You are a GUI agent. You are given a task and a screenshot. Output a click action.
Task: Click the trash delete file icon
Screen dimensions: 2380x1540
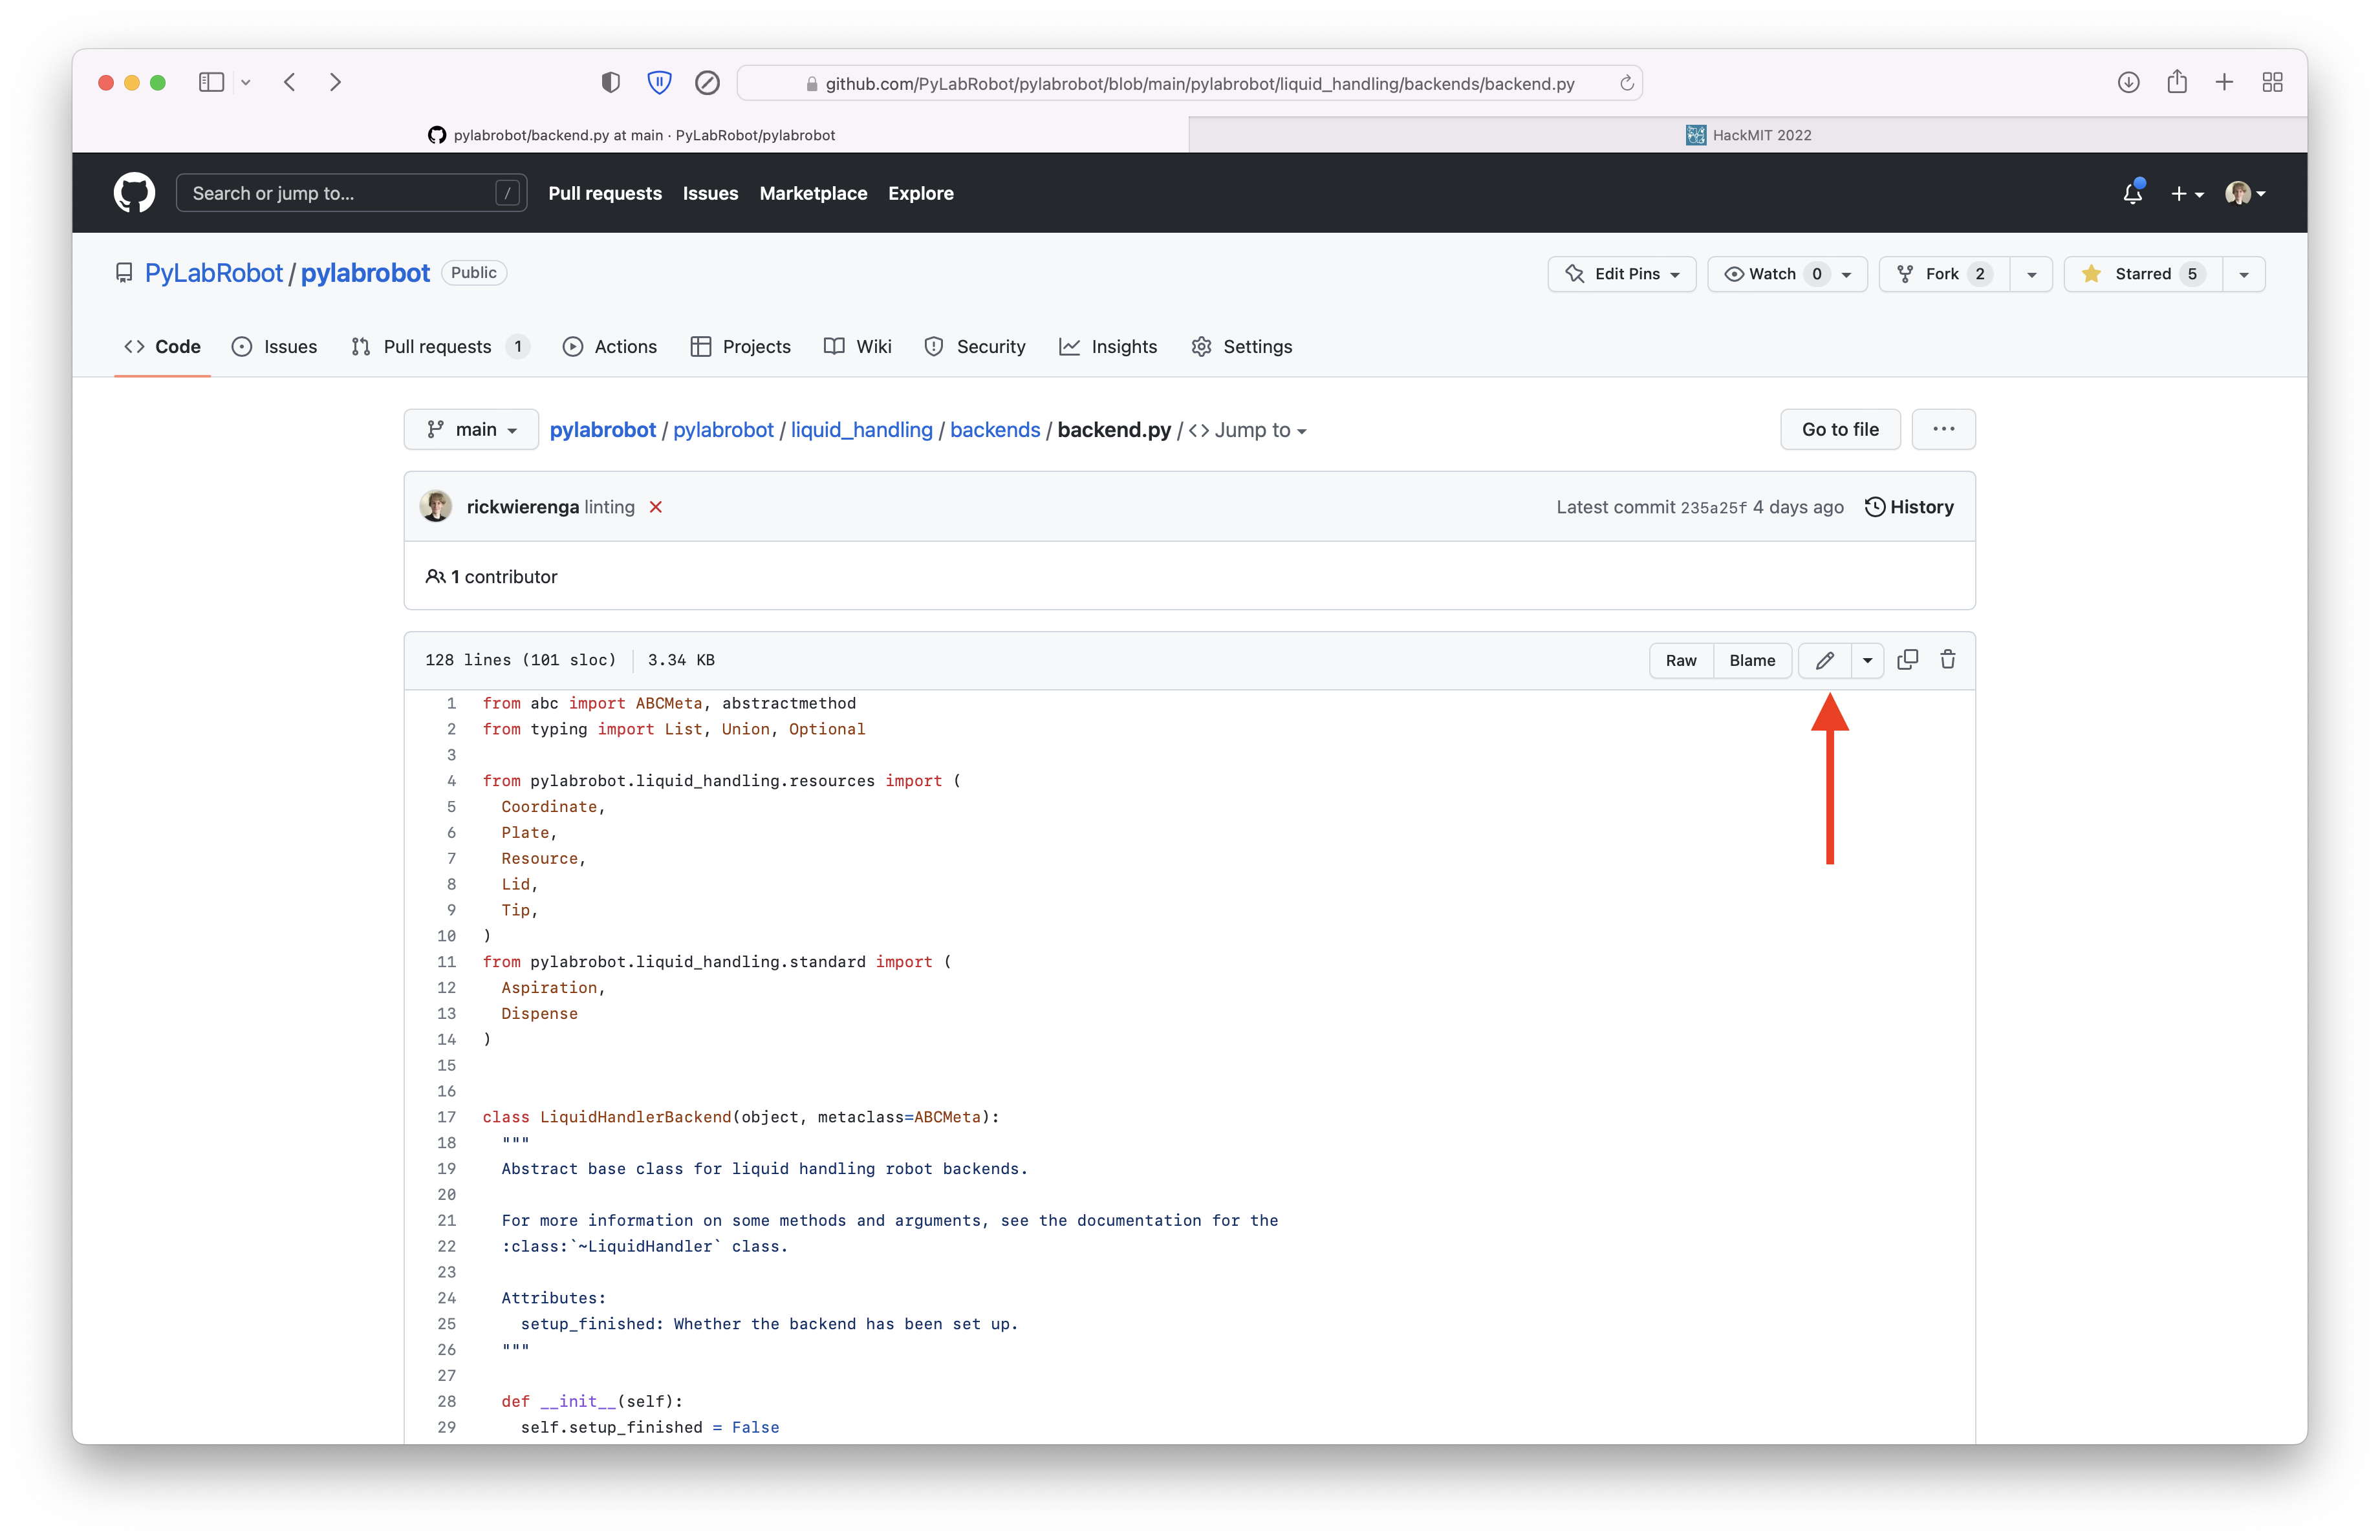click(x=1947, y=659)
